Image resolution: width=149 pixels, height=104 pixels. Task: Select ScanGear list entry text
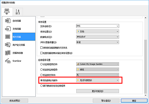coord(17,61)
